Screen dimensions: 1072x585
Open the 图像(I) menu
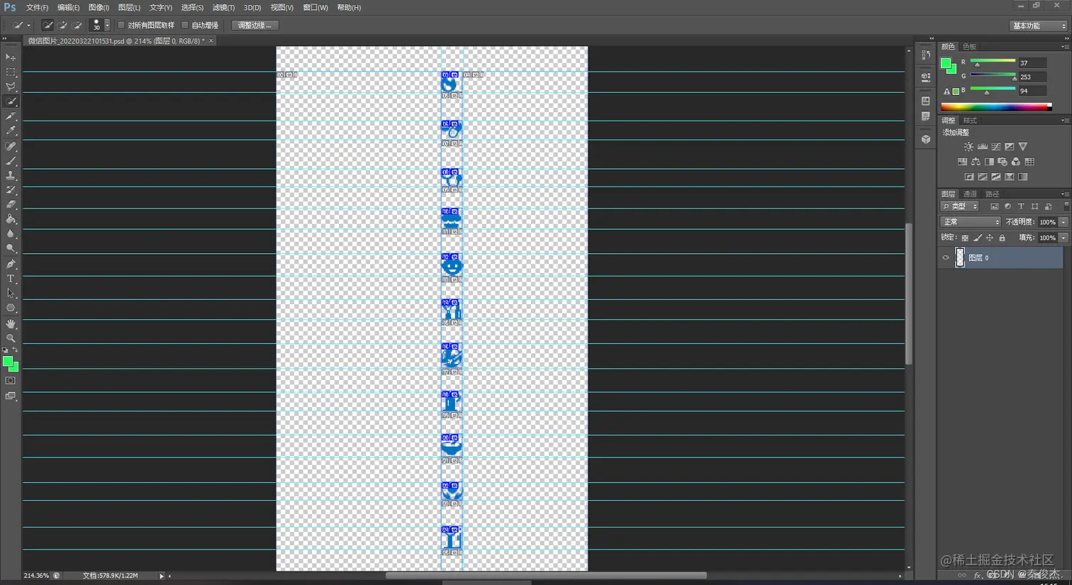pos(99,7)
